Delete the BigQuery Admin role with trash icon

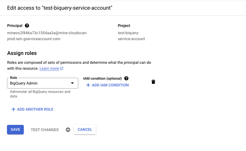coord(153,82)
